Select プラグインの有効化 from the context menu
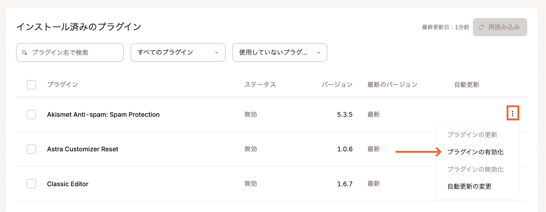Viewport: 546px width, 212px height. [x=475, y=152]
